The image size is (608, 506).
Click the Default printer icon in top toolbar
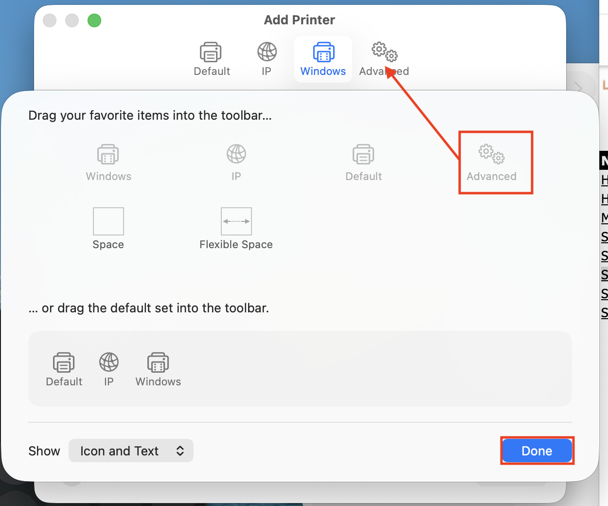click(211, 58)
